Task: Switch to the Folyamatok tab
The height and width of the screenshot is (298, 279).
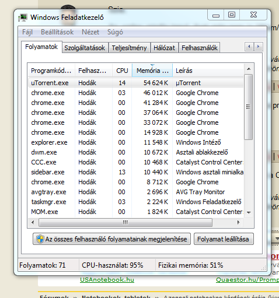Action: point(41,47)
